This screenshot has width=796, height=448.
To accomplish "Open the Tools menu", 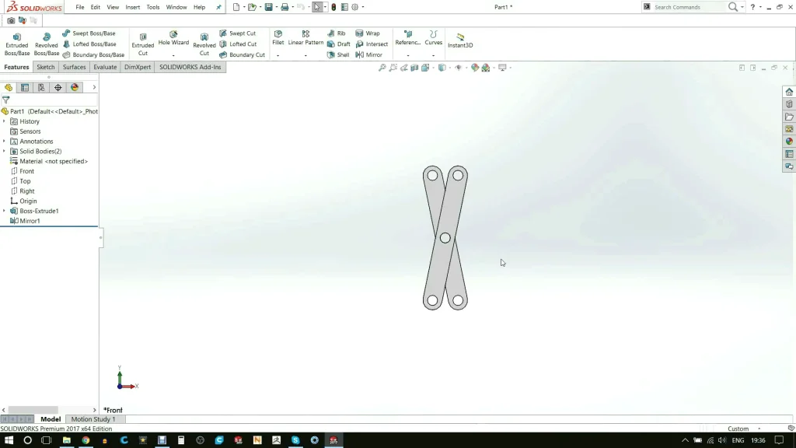I will [x=153, y=7].
